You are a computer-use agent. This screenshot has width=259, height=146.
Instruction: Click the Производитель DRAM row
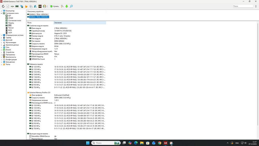coord(66,54)
